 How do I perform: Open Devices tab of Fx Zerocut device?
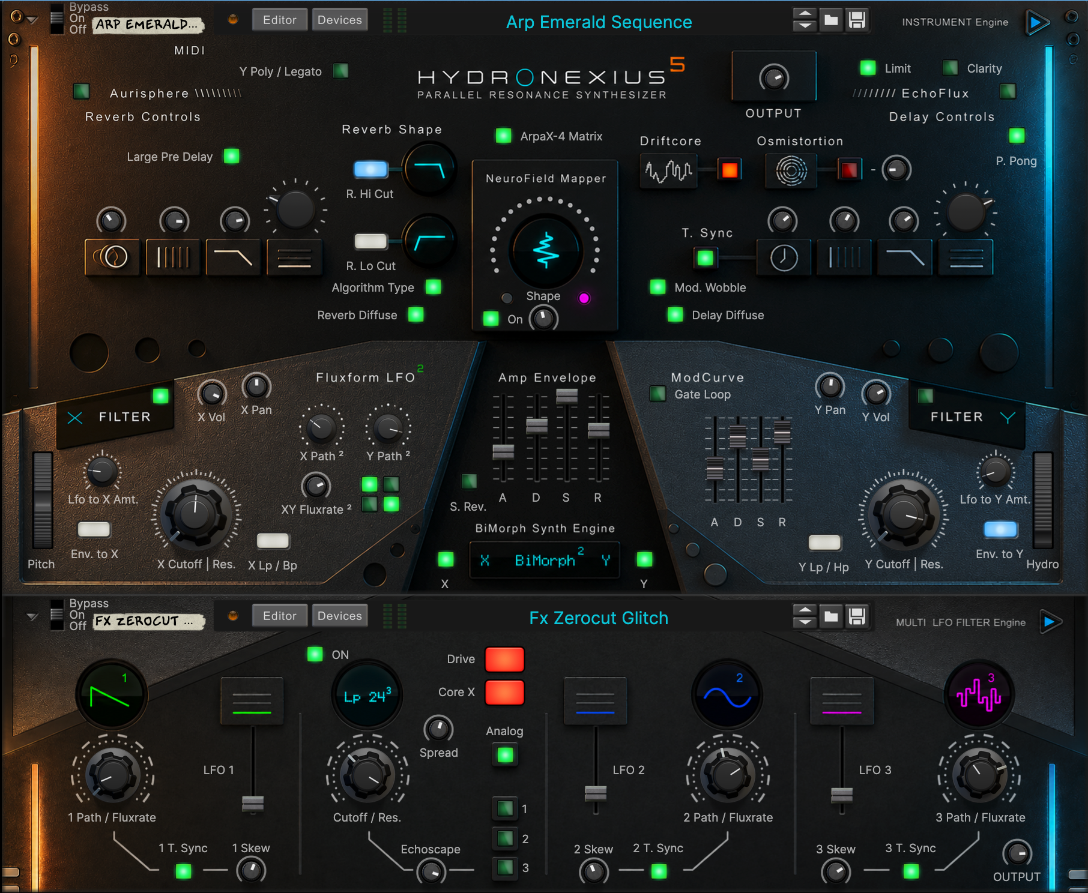(x=340, y=616)
